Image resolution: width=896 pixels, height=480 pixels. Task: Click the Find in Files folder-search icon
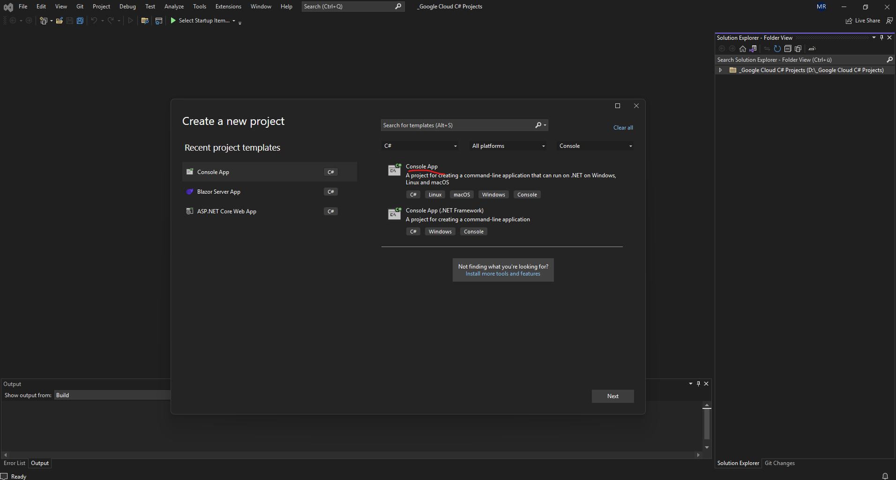tap(145, 21)
